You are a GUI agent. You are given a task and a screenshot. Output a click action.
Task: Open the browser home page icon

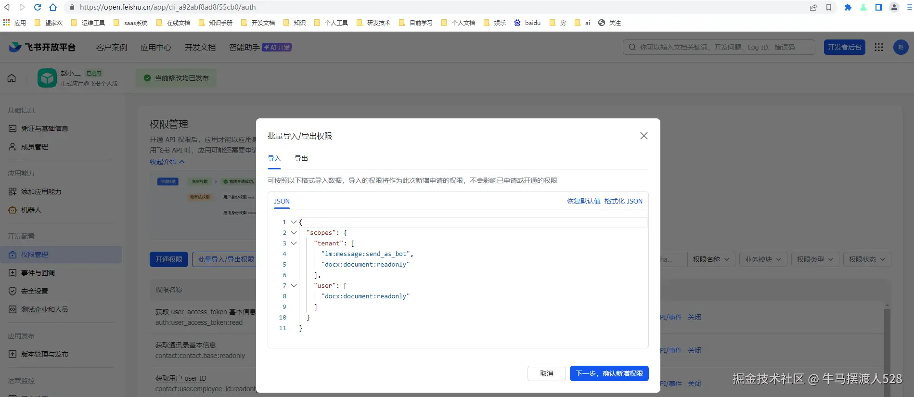(53, 7)
